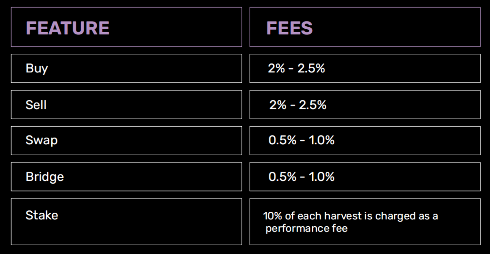Viewport: 490px width, 254px height.
Task: Click the word "Bridge" label text
Action: 45,177
